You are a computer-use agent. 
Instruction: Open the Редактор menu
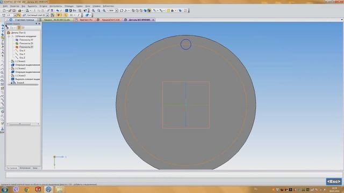coord(15,6)
